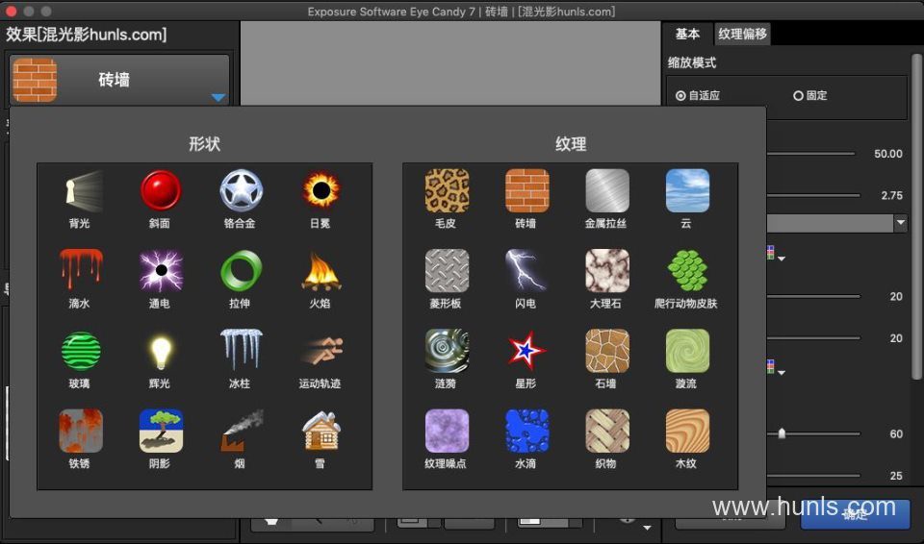
Task: Select the 背光 backlight effect icon
Action: click(x=80, y=190)
